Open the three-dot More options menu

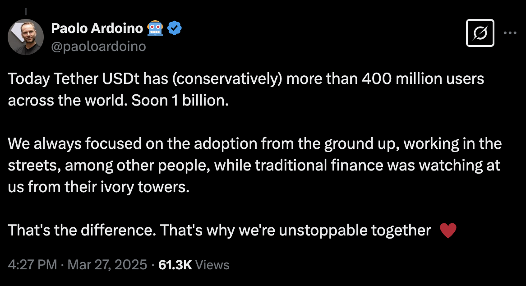click(510, 33)
